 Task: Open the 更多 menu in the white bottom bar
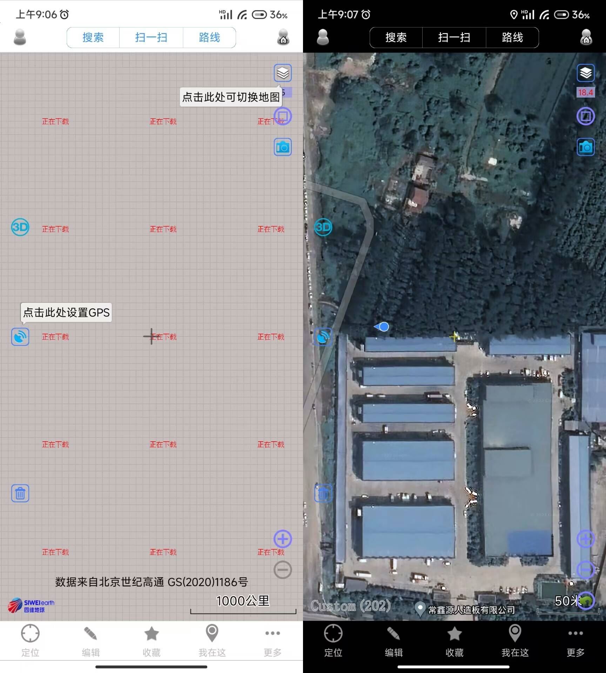pos(272,641)
